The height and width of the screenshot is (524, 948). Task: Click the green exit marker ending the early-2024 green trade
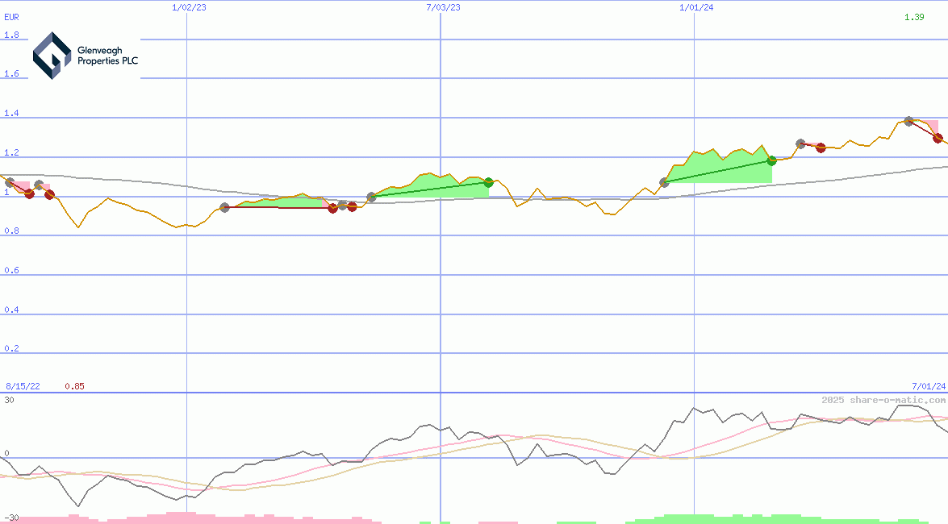[x=771, y=160]
